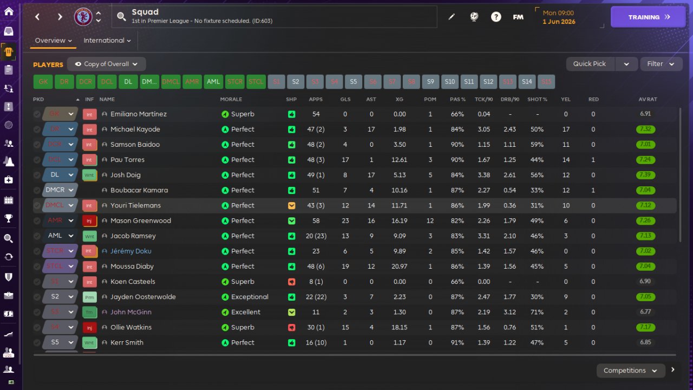Select the AML position chip
The height and width of the screenshot is (390, 693).
tap(214, 82)
